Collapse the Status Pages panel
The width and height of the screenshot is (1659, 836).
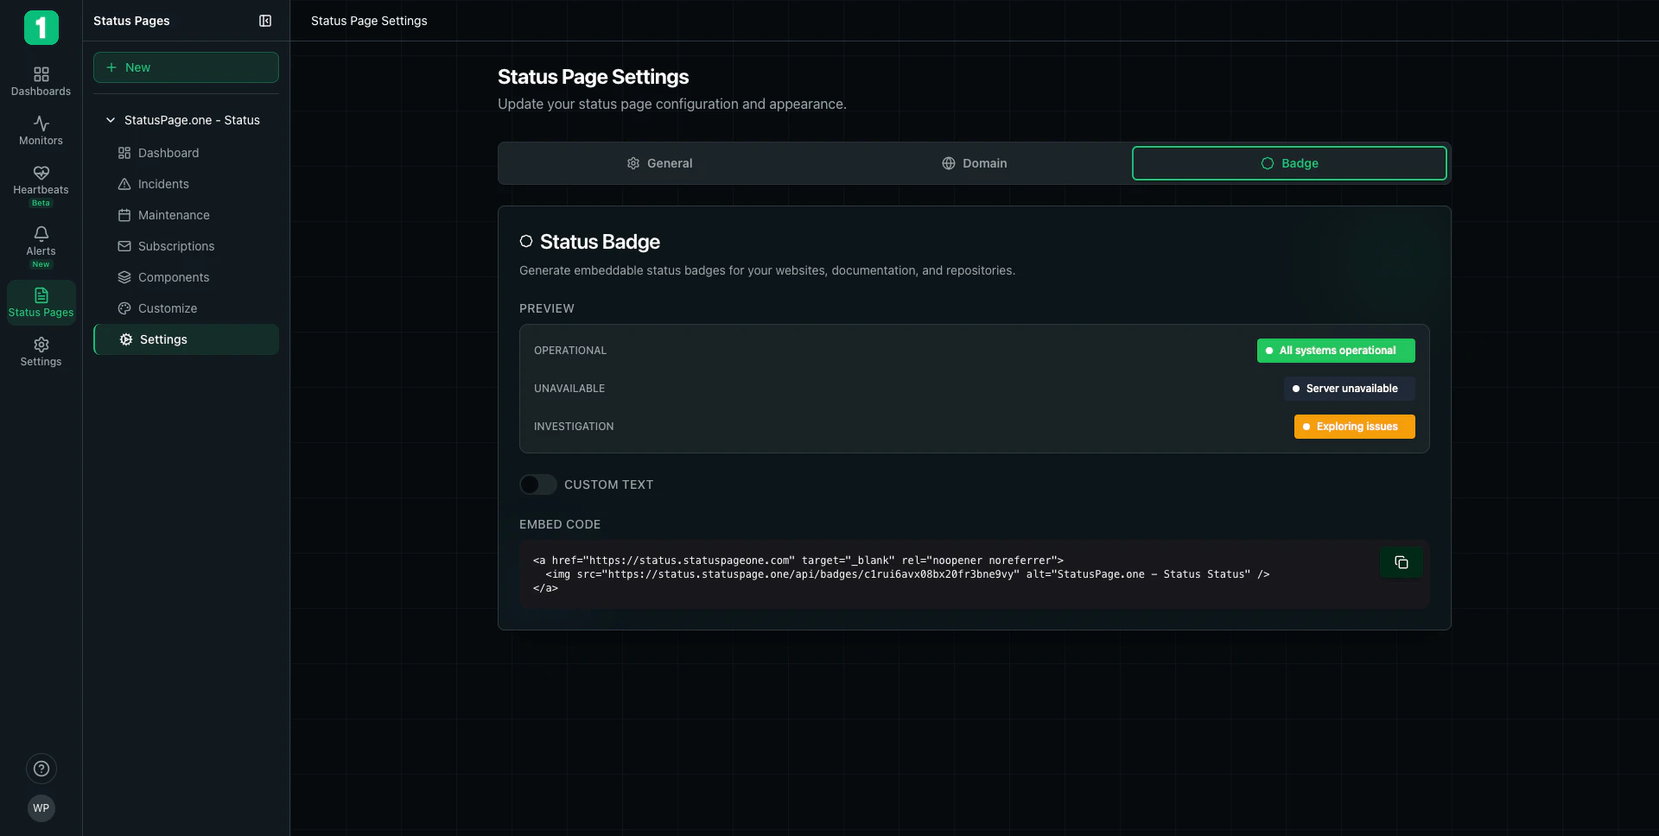(265, 21)
